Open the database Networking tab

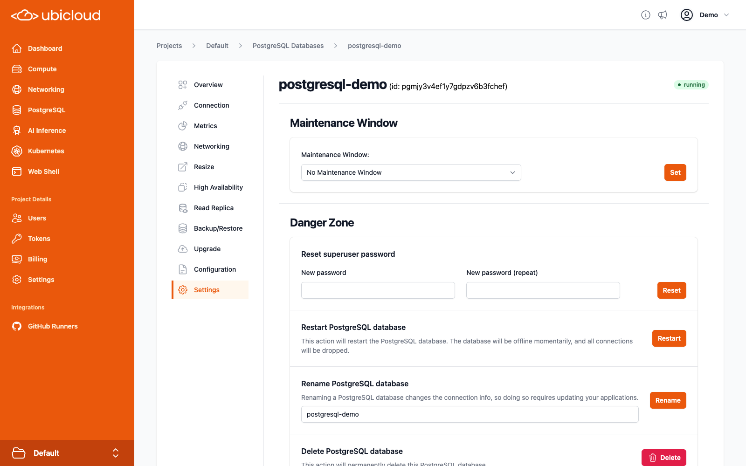click(210, 146)
